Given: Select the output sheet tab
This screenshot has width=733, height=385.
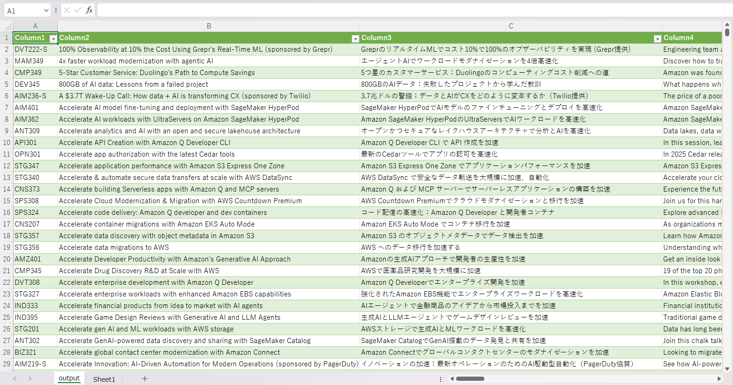Looking at the screenshot, I should 69,378.
